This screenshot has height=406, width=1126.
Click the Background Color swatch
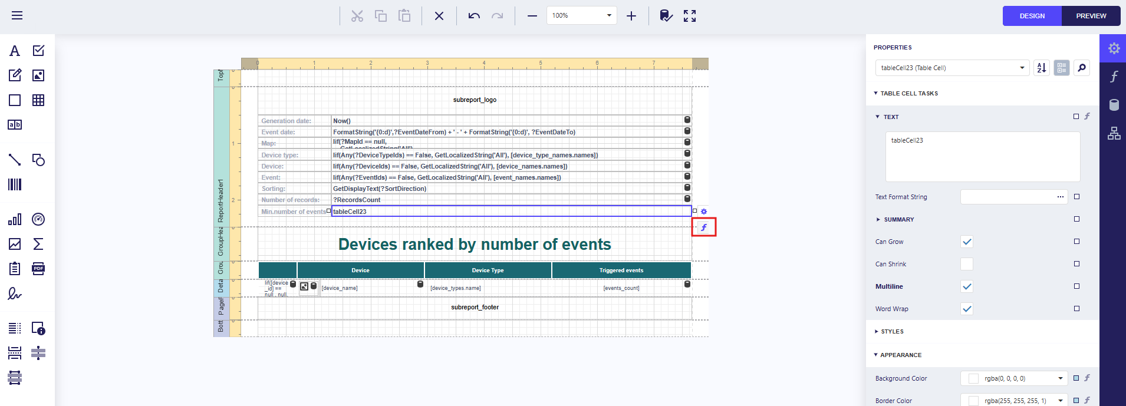973,378
